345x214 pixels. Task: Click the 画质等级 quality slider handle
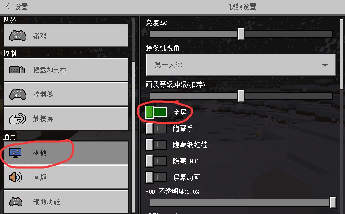click(241, 96)
